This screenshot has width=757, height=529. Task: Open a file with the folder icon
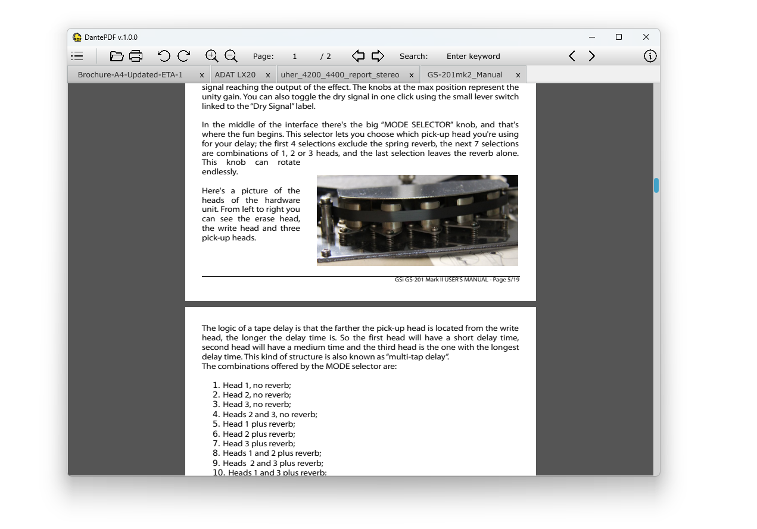point(117,56)
